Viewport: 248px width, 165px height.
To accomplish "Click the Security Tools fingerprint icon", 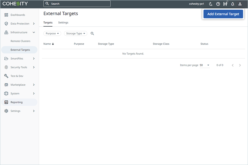I will [6, 67].
